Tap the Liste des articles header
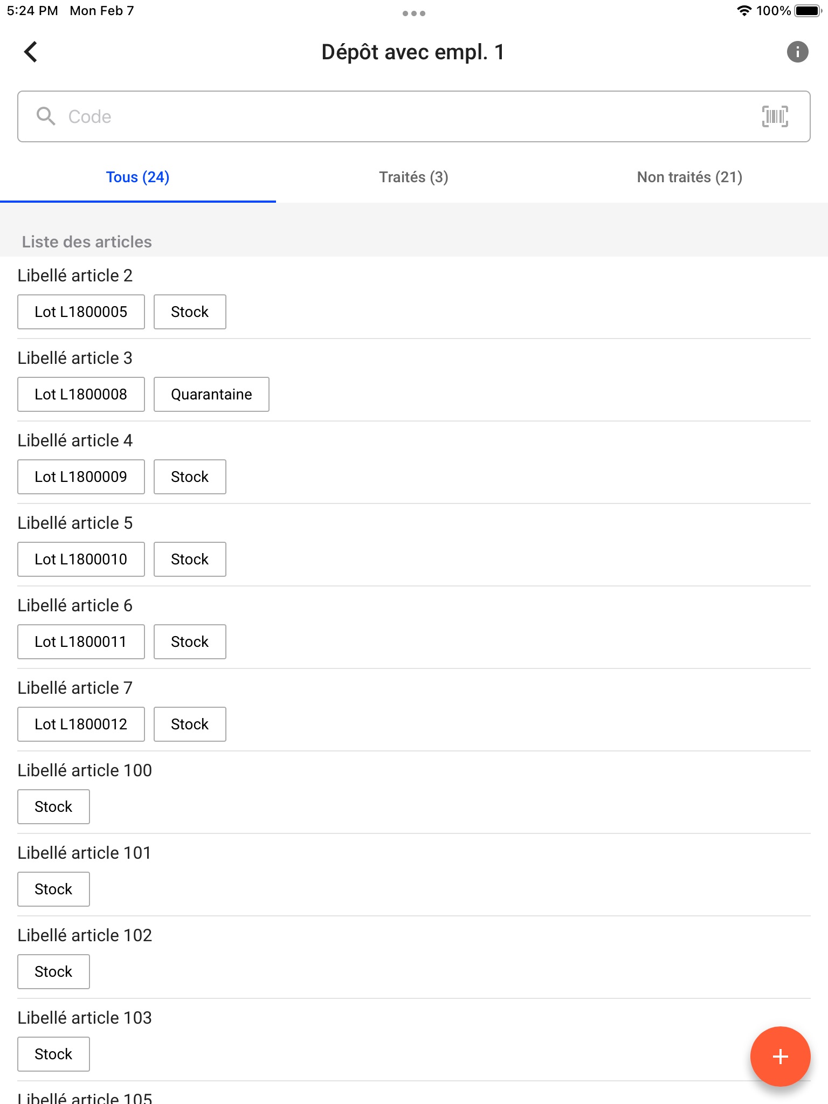This screenshot has width=828, height=1104. [x=87, y=241]
